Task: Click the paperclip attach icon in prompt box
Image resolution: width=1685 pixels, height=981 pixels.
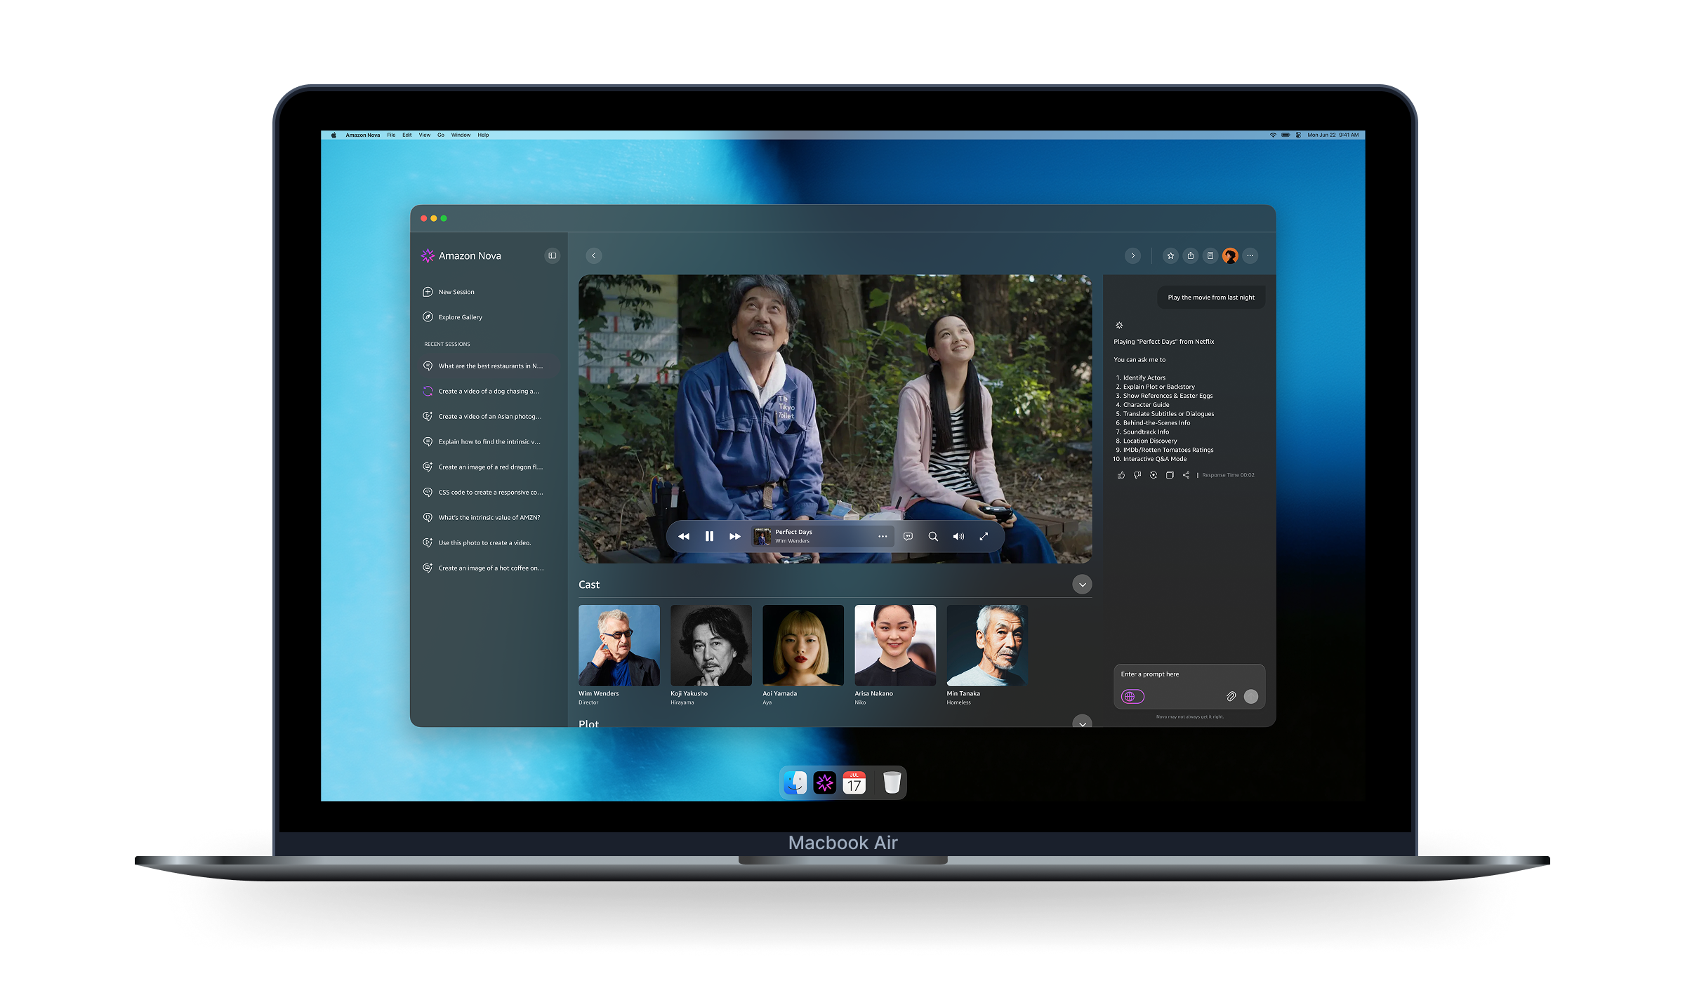Action: pos(1231,696)
